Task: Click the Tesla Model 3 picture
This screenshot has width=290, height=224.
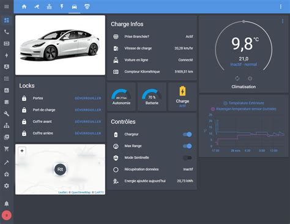Action: (x=60, y=45)
